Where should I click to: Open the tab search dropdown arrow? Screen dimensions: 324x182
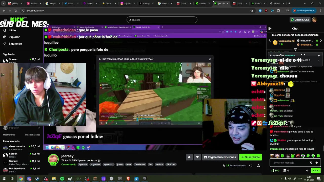tap(3, 4)
